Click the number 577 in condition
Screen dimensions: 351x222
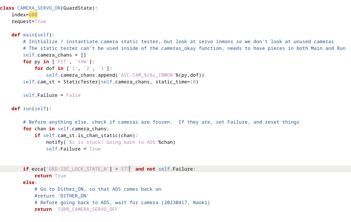click(x=125, y=169)
